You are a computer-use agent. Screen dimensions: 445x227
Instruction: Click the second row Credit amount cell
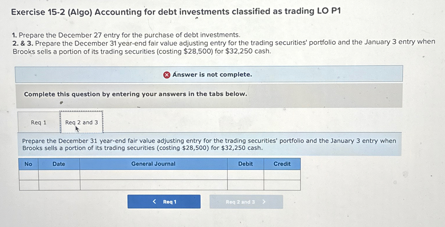[282, 184]
